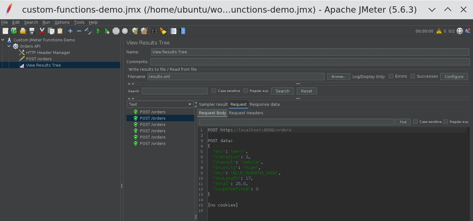Screen dimensions: 473x221
Task: Click the Find button
Action: [x=403, y=122]
